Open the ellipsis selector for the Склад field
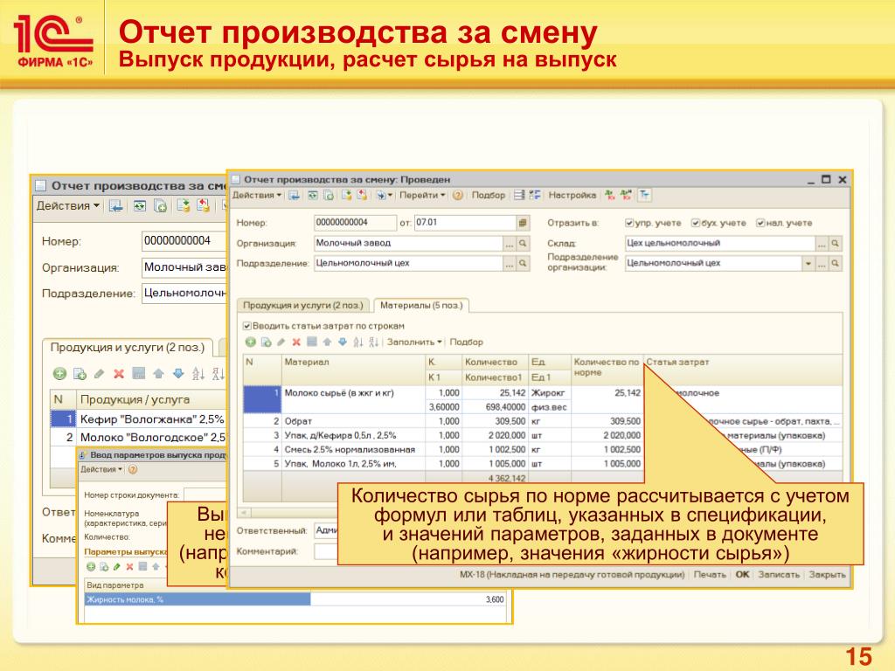Screen dimensions: 895x671 [822, 244]
